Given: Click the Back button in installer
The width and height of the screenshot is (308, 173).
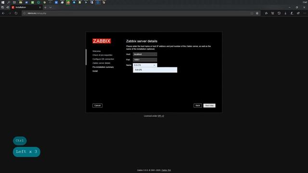Looking at the screenshot, I should (198, 106).
